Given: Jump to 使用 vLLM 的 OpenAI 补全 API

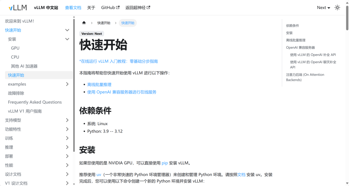Looking at the screenshot, I should click(313, 55).
